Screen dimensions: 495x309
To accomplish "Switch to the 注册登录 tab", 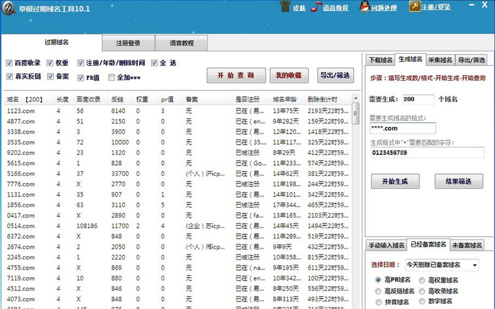I will point(128,43).
